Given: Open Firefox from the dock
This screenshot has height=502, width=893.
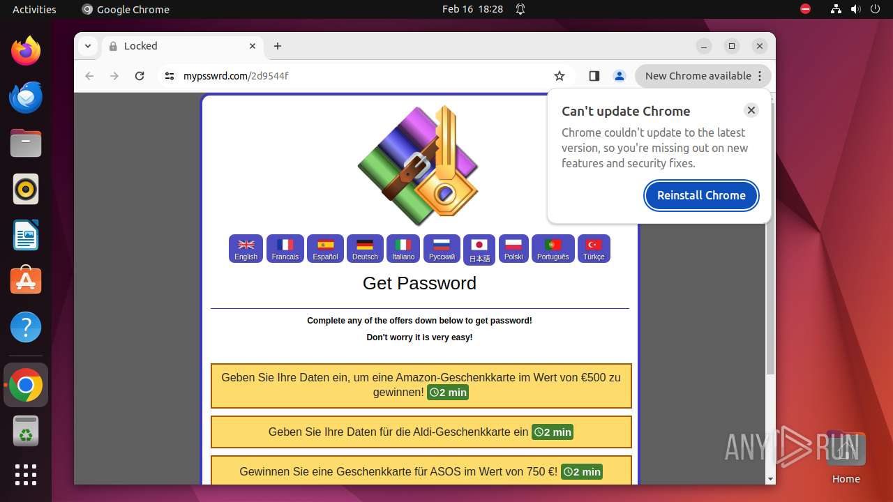Looking at the screenshot, I should (26, 51).
